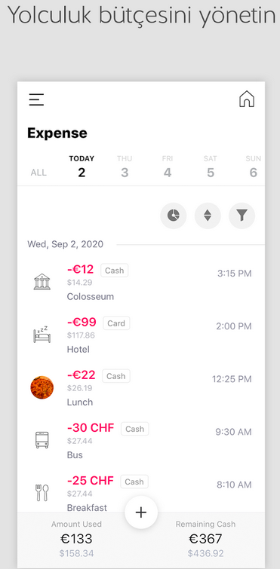Screen dimensions: 280x569
Task: Open the pie chart statistics icon
Action: (174, 216)
